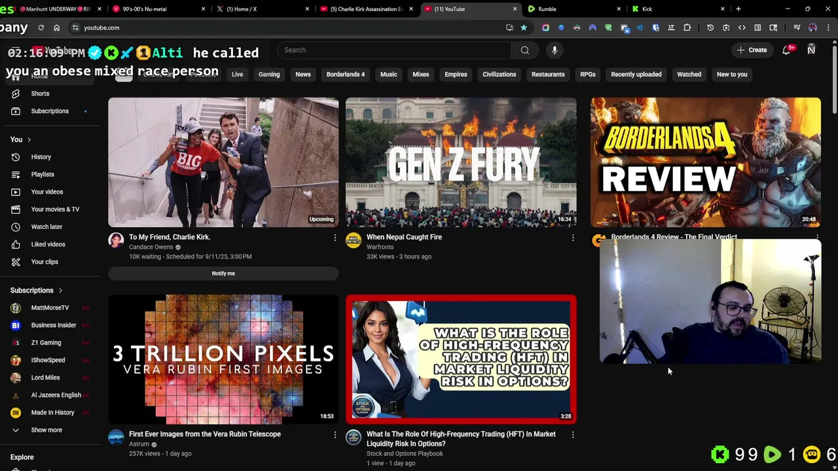Select the Gaming filter chip

(x=269, y=75)
